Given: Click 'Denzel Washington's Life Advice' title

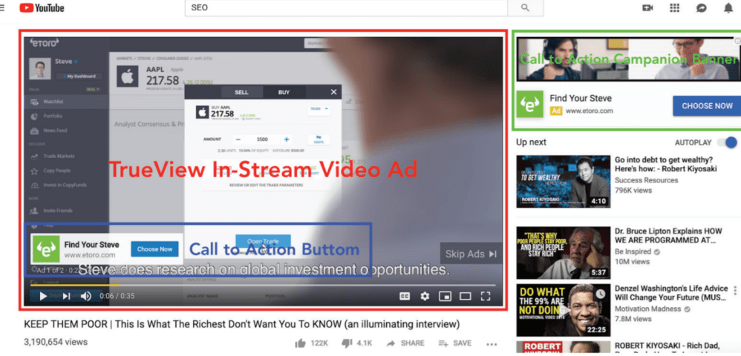Looking at the screenshot, I should click(671, 293).
